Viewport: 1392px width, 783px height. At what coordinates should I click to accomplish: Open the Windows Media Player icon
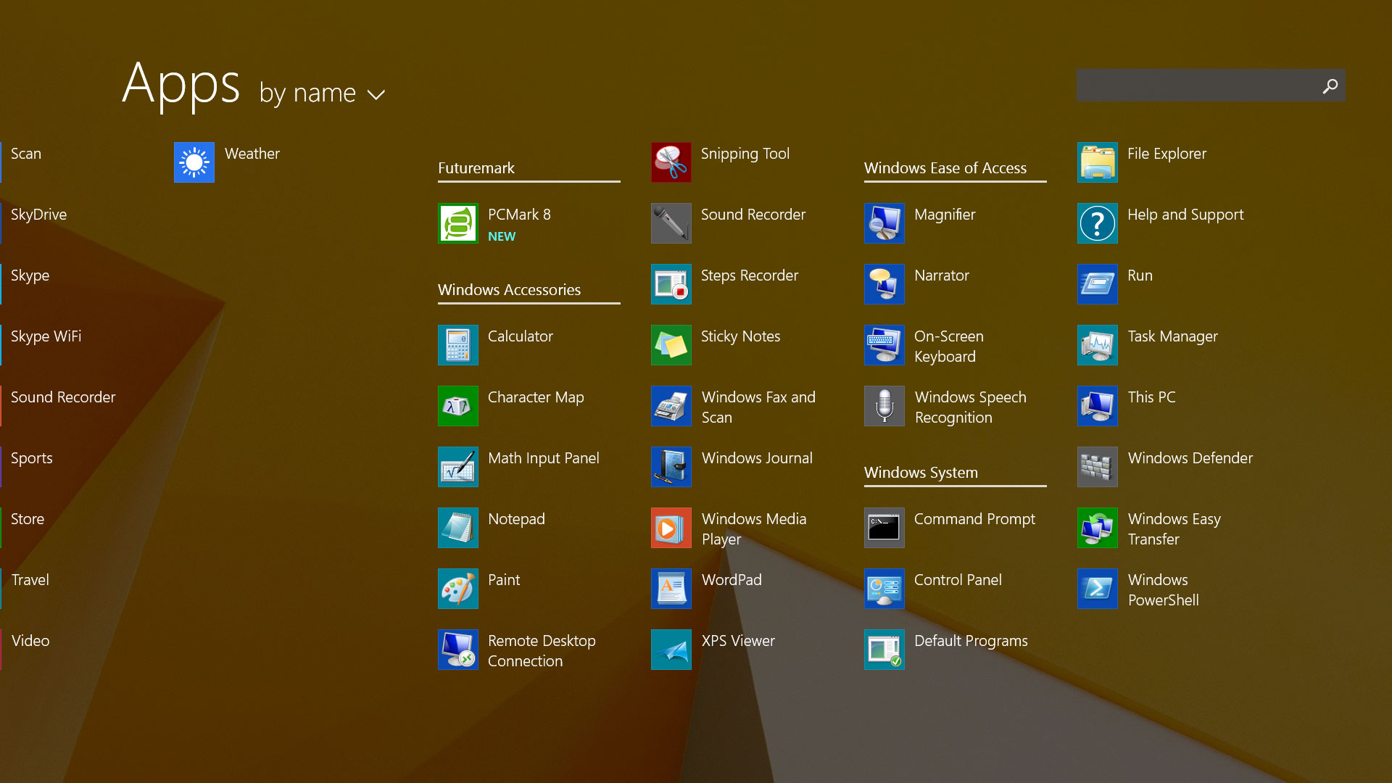[671, 528]
